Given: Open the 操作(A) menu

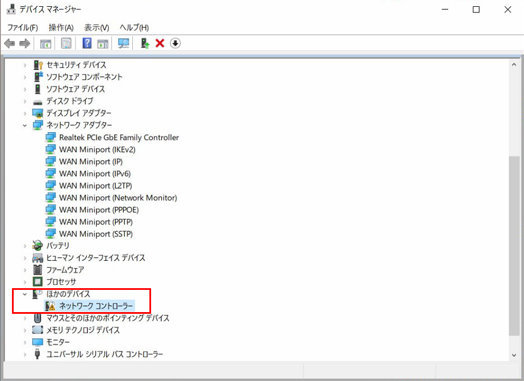Looking at the screenshot, I should (61, 27).
